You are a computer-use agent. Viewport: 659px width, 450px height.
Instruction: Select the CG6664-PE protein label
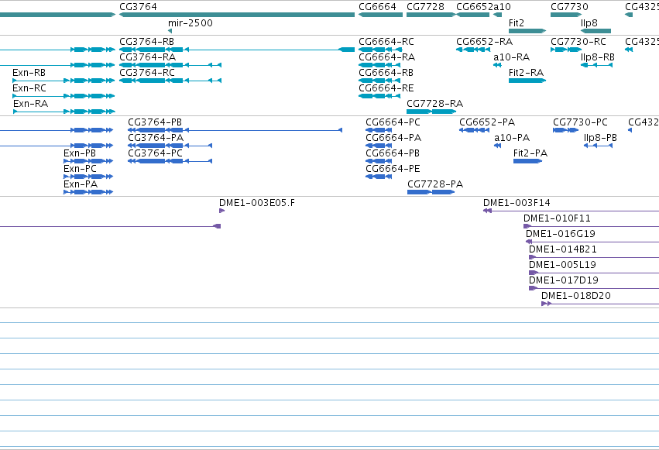[393, 169]
